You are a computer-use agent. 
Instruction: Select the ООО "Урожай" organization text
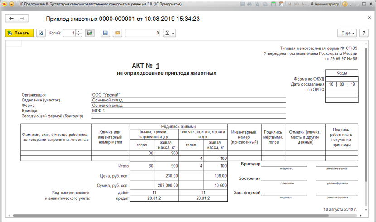pos(106,95)
